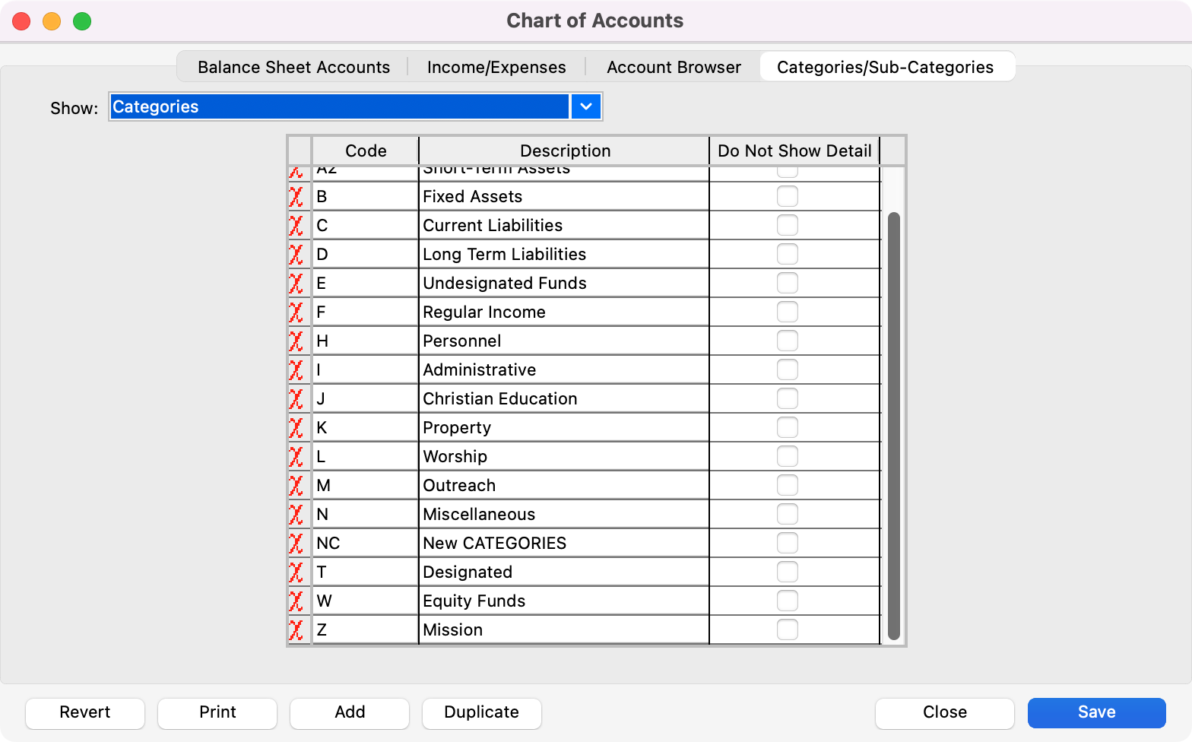Viewport: 1192px width, 742px height.
Task: Click the delete icon next to Christian Education
Action: [296, 399]
